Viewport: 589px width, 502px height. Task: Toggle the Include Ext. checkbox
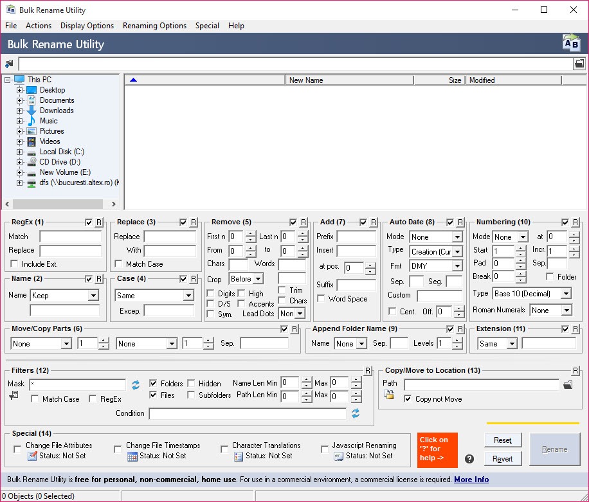14,264
